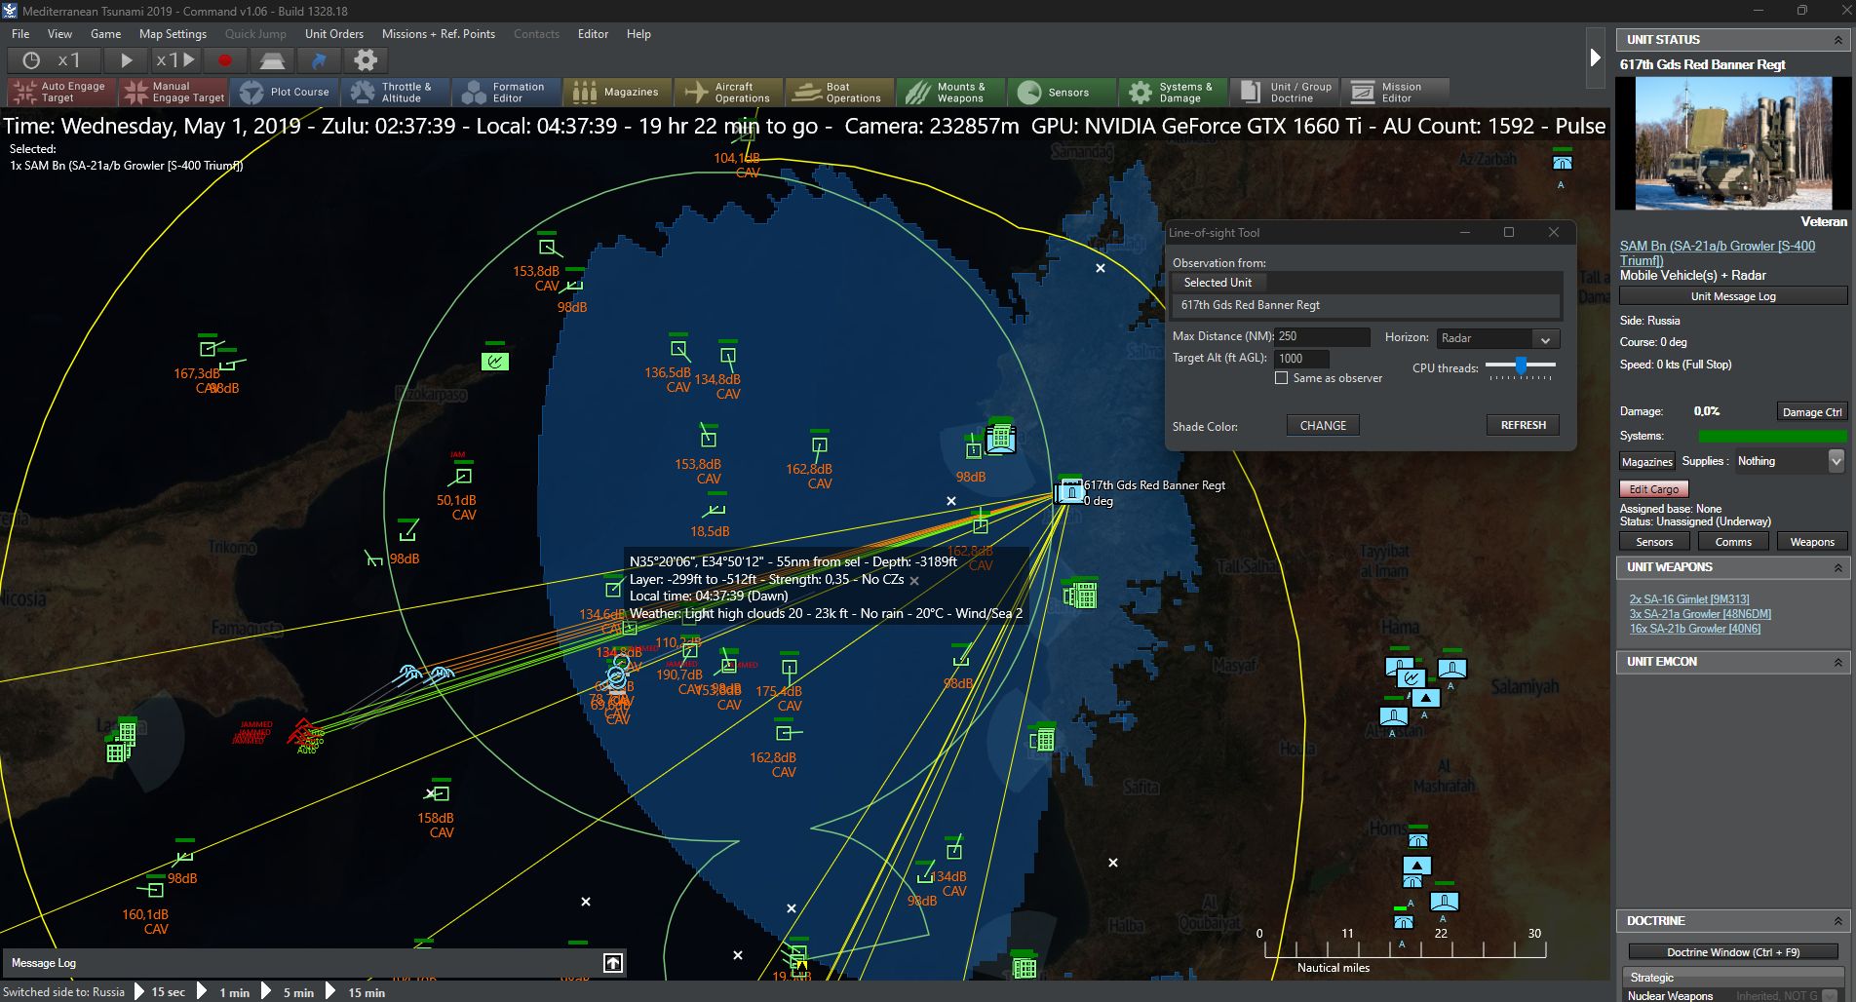Click the red record button
The width and height of the screenshot is (1856, 1002).
point(225,60)
